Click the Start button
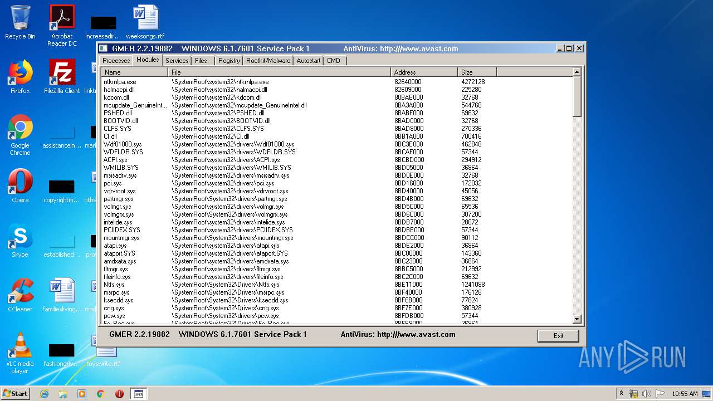This screenshot has height=401, width=713. coord(16,393)
